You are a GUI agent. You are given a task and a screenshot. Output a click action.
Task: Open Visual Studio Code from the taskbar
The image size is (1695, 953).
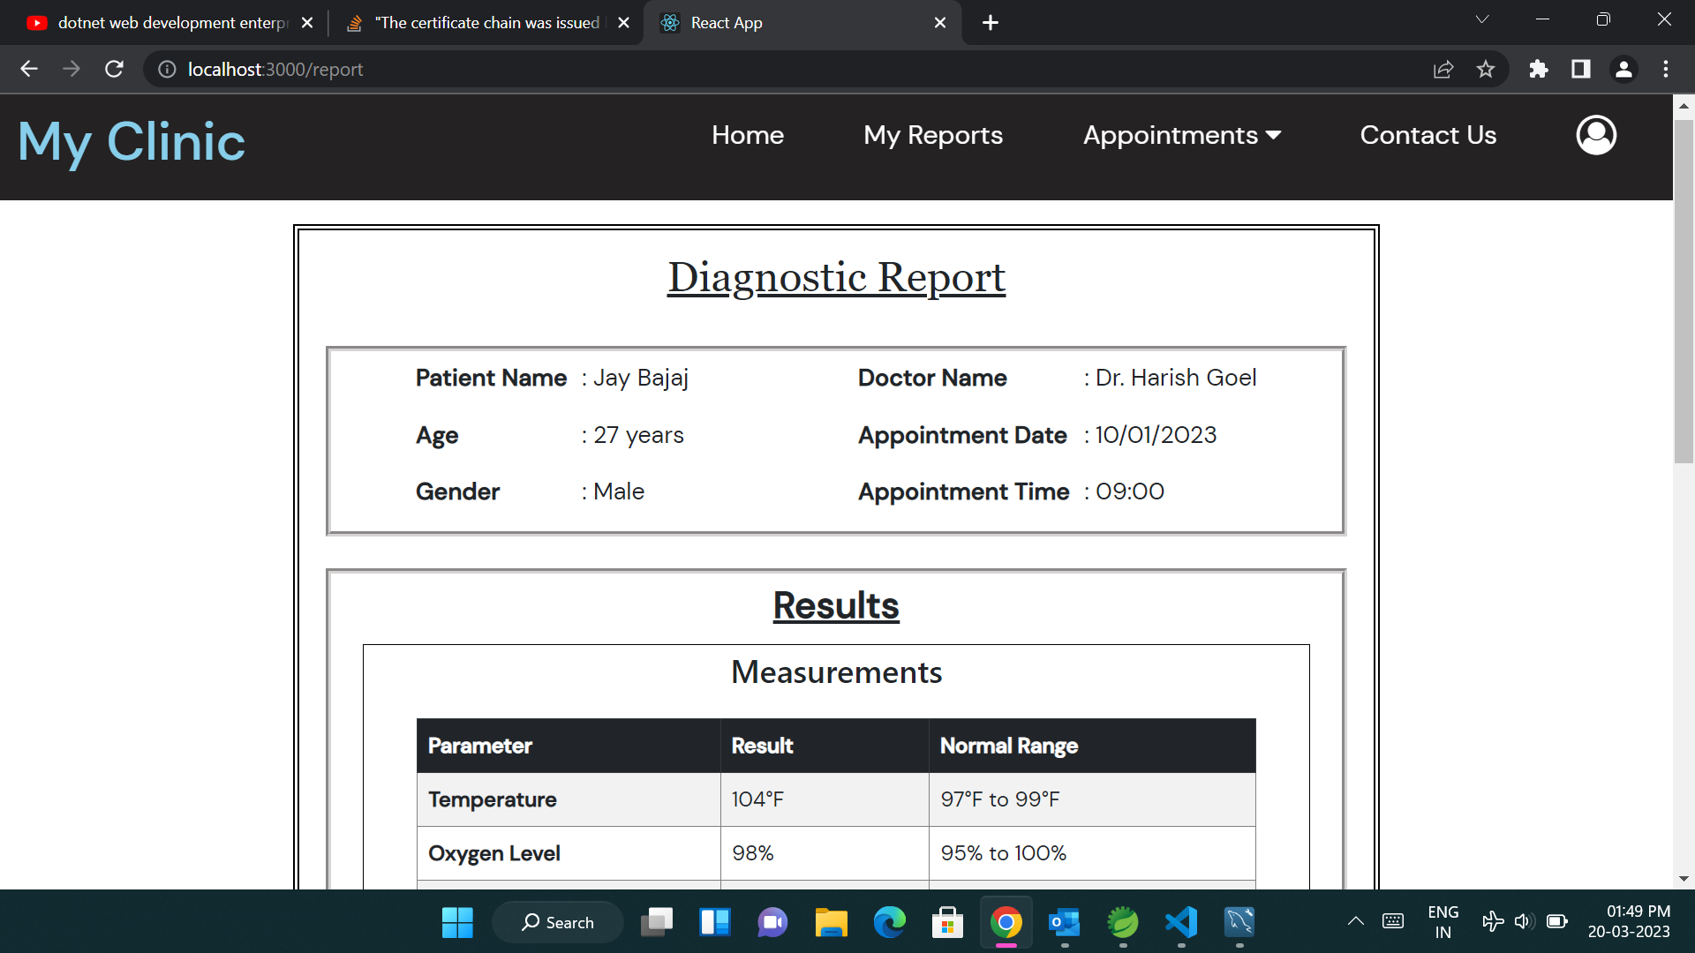(x=1181, y=922)
